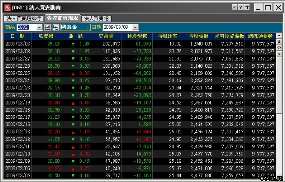The height and width of the screenshot is (182, 285).
Task: Click the date cell 2009/02/06
Action: coord(18,168)
